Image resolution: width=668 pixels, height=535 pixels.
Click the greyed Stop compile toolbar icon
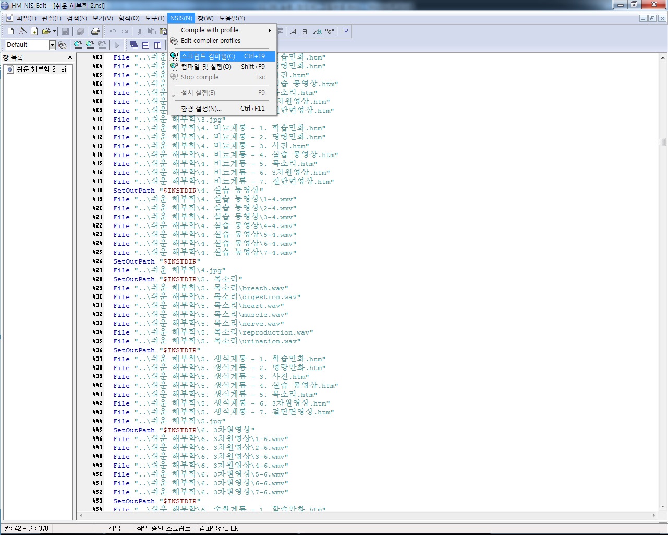102,45
